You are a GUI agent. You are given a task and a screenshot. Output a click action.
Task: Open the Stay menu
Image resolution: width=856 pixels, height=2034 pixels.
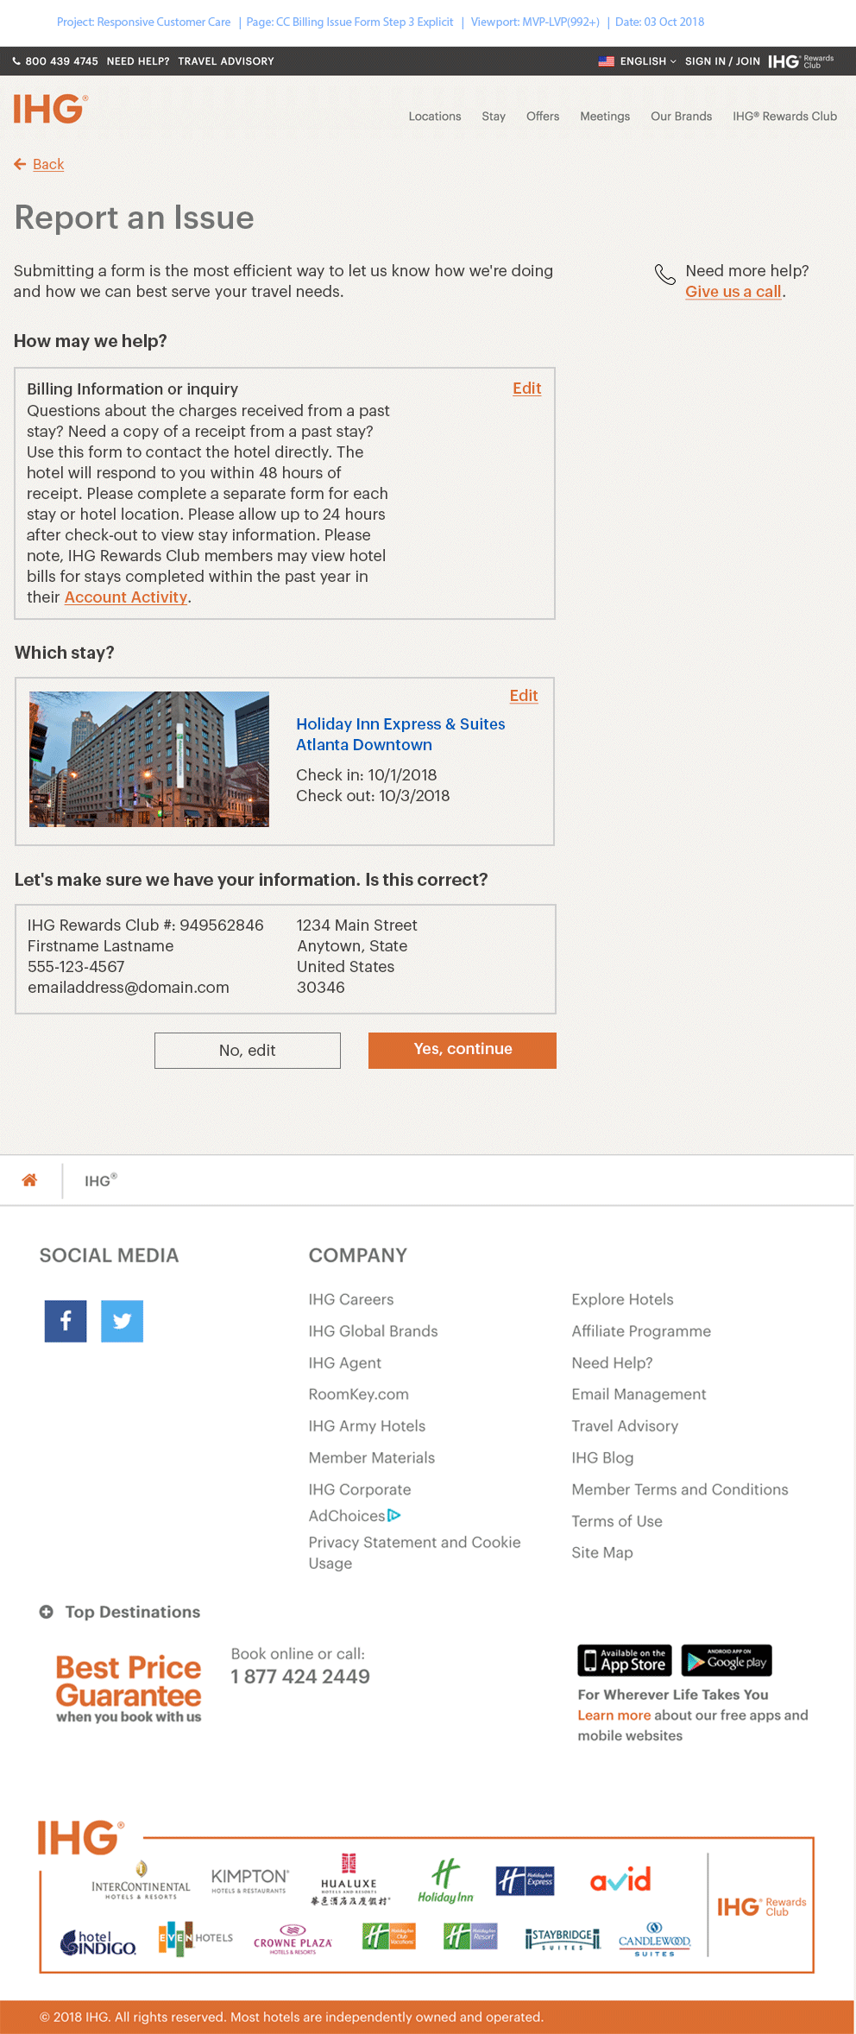click(x=494, y=117)
